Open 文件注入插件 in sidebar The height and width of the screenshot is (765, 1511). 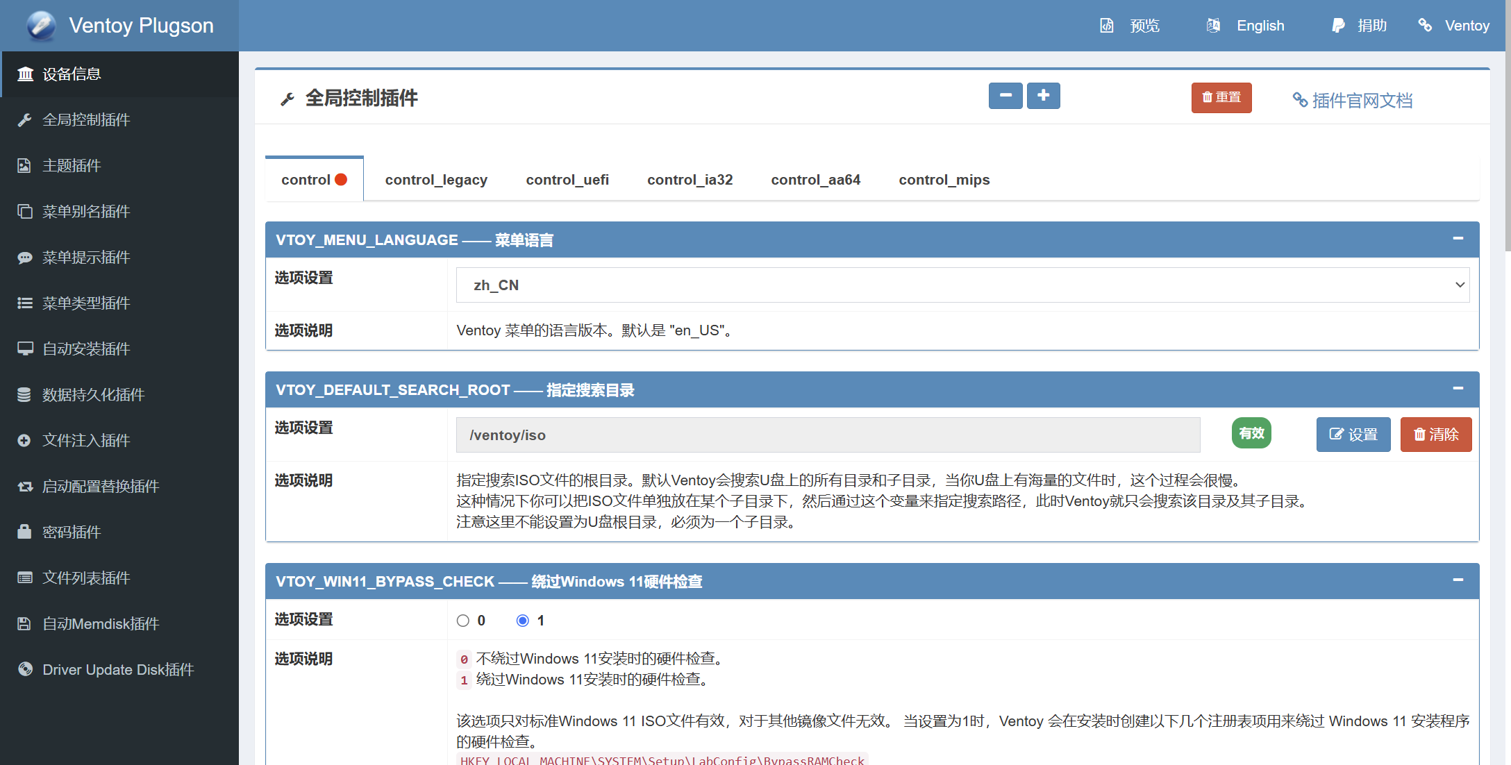[x=119, y=440]
